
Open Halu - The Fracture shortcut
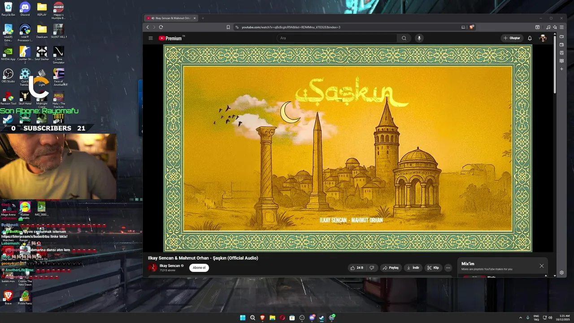(58, 99)
